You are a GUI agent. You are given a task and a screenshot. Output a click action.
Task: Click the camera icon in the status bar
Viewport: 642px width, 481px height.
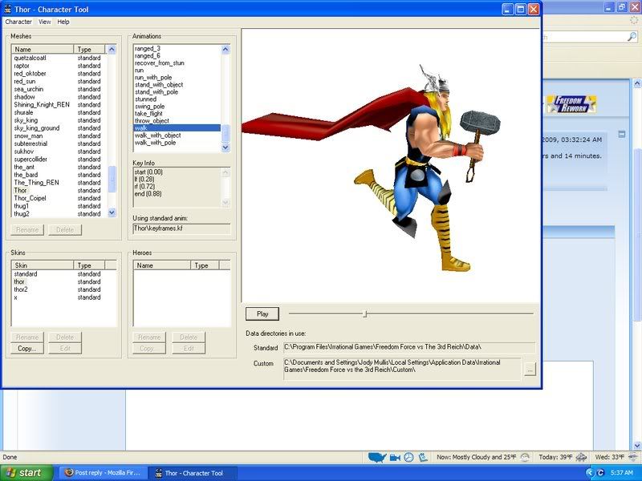395,457
